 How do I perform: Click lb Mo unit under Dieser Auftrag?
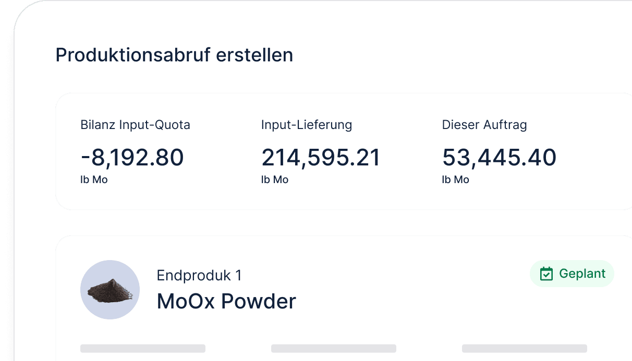[x=456, y=180]
